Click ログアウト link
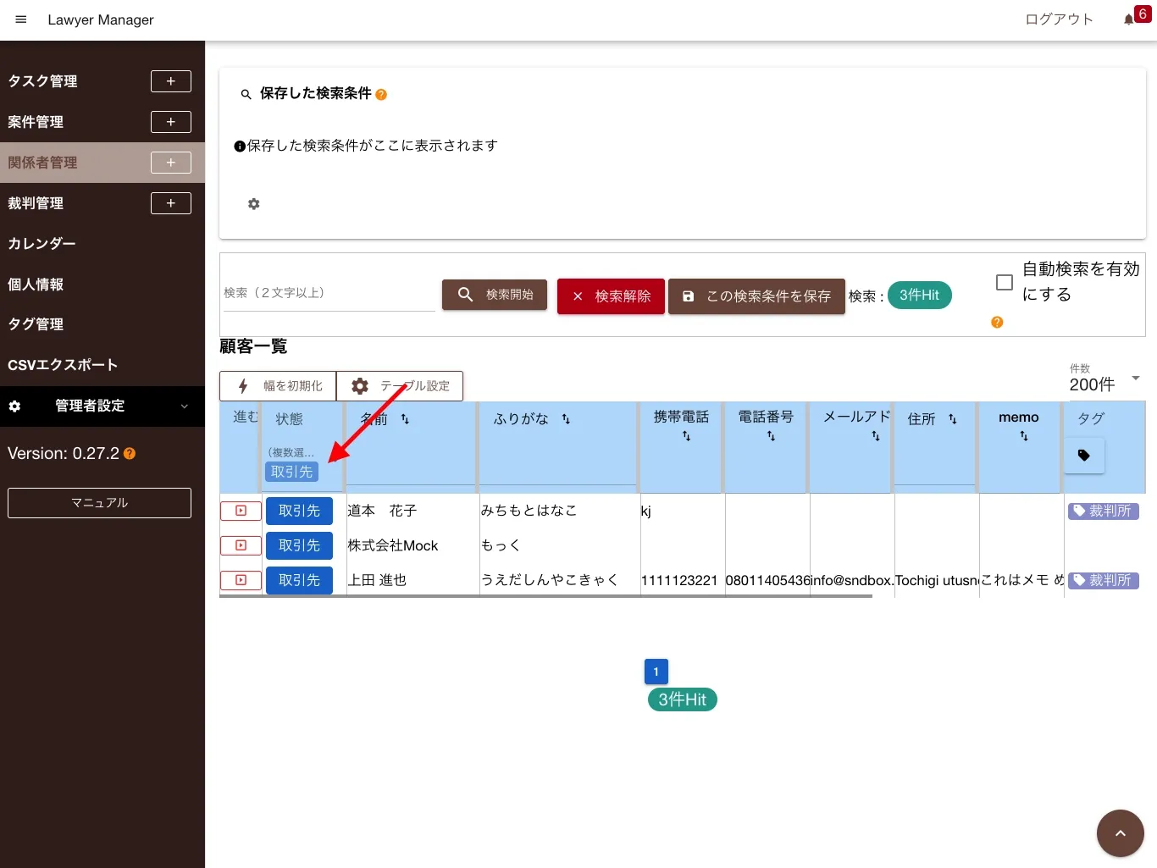Image resolution: width=1157 pixels, height=868 pixels. [x=1059, y=19]
